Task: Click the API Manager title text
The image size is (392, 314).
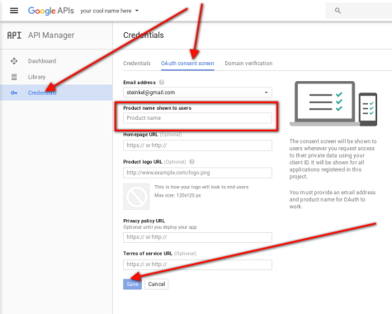Action: coord(51,36)
